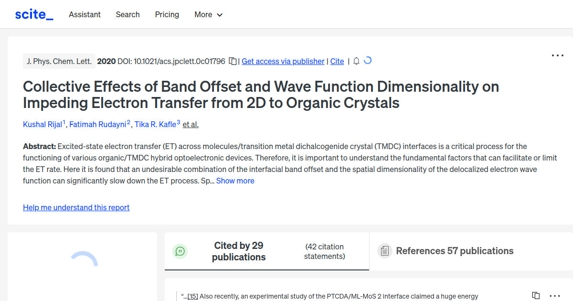This screenshot has height=301, width=573.
Task: Select the Assistant menu item
Action: (x=85, y=14)
